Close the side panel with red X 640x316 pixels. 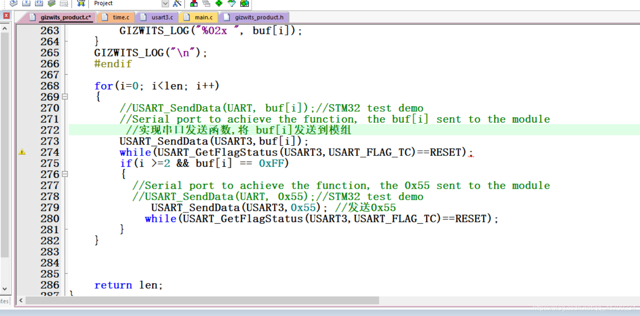tap(6, 16)
